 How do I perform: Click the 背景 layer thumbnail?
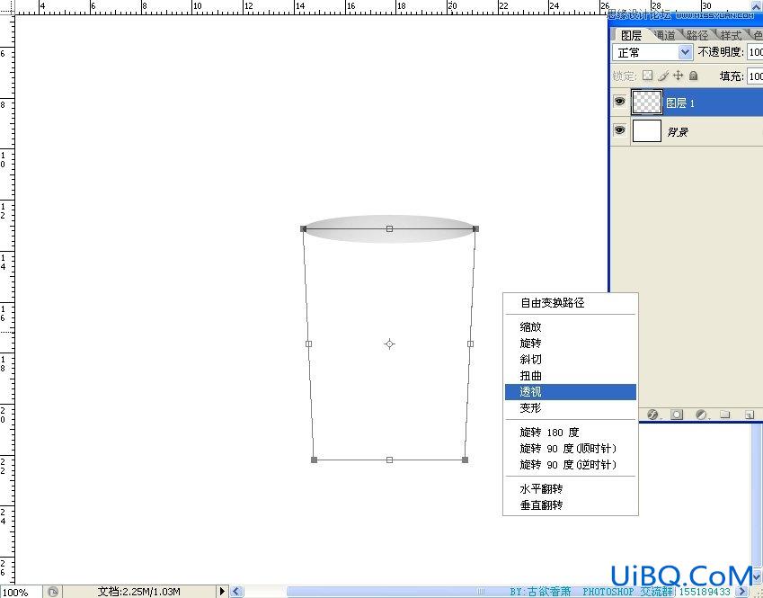point(647,130)
